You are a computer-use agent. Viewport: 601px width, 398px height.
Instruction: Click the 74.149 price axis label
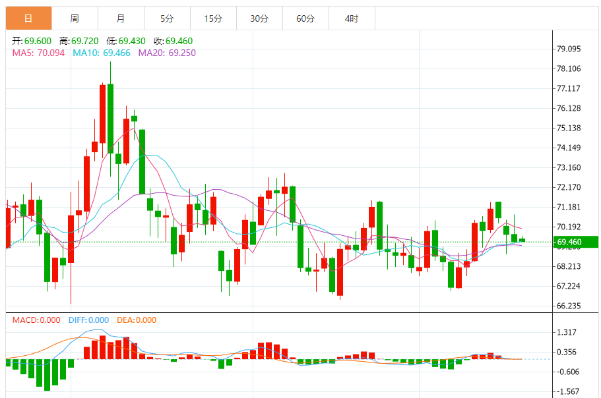pos(569,148)
